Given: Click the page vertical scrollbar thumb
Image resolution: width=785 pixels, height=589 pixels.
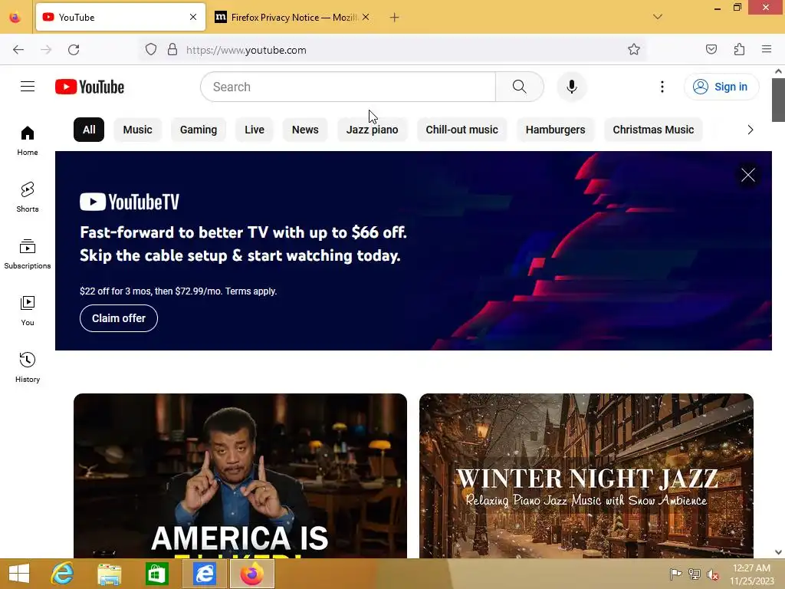Looking at the screenshot, I should [778, 100].
